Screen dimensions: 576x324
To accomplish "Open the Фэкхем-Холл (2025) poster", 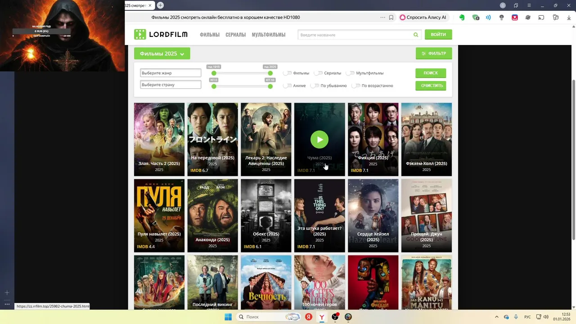I will pyautogui.click(x=427, y=139).
